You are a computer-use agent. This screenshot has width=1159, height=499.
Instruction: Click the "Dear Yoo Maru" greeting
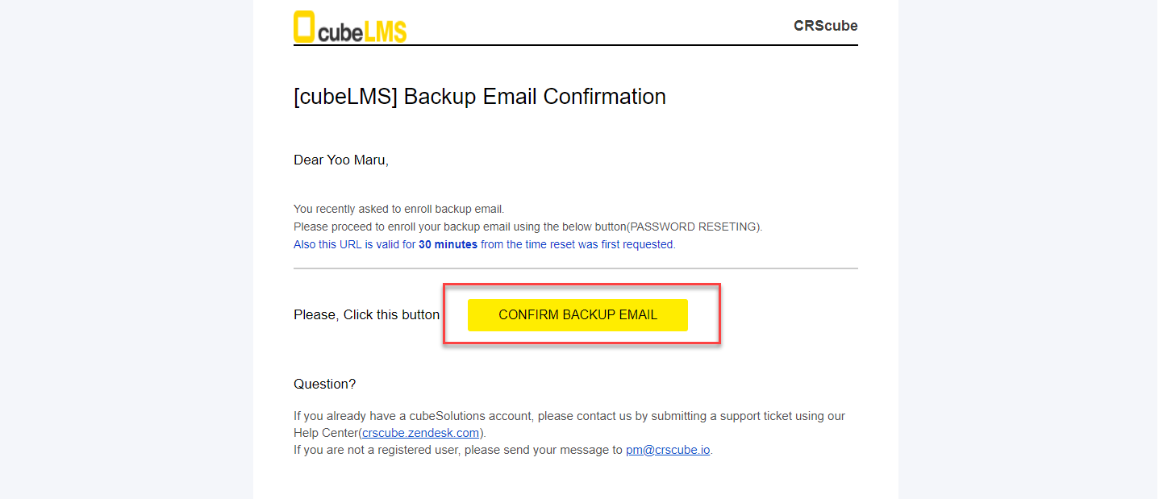click(x=340, y=160)
